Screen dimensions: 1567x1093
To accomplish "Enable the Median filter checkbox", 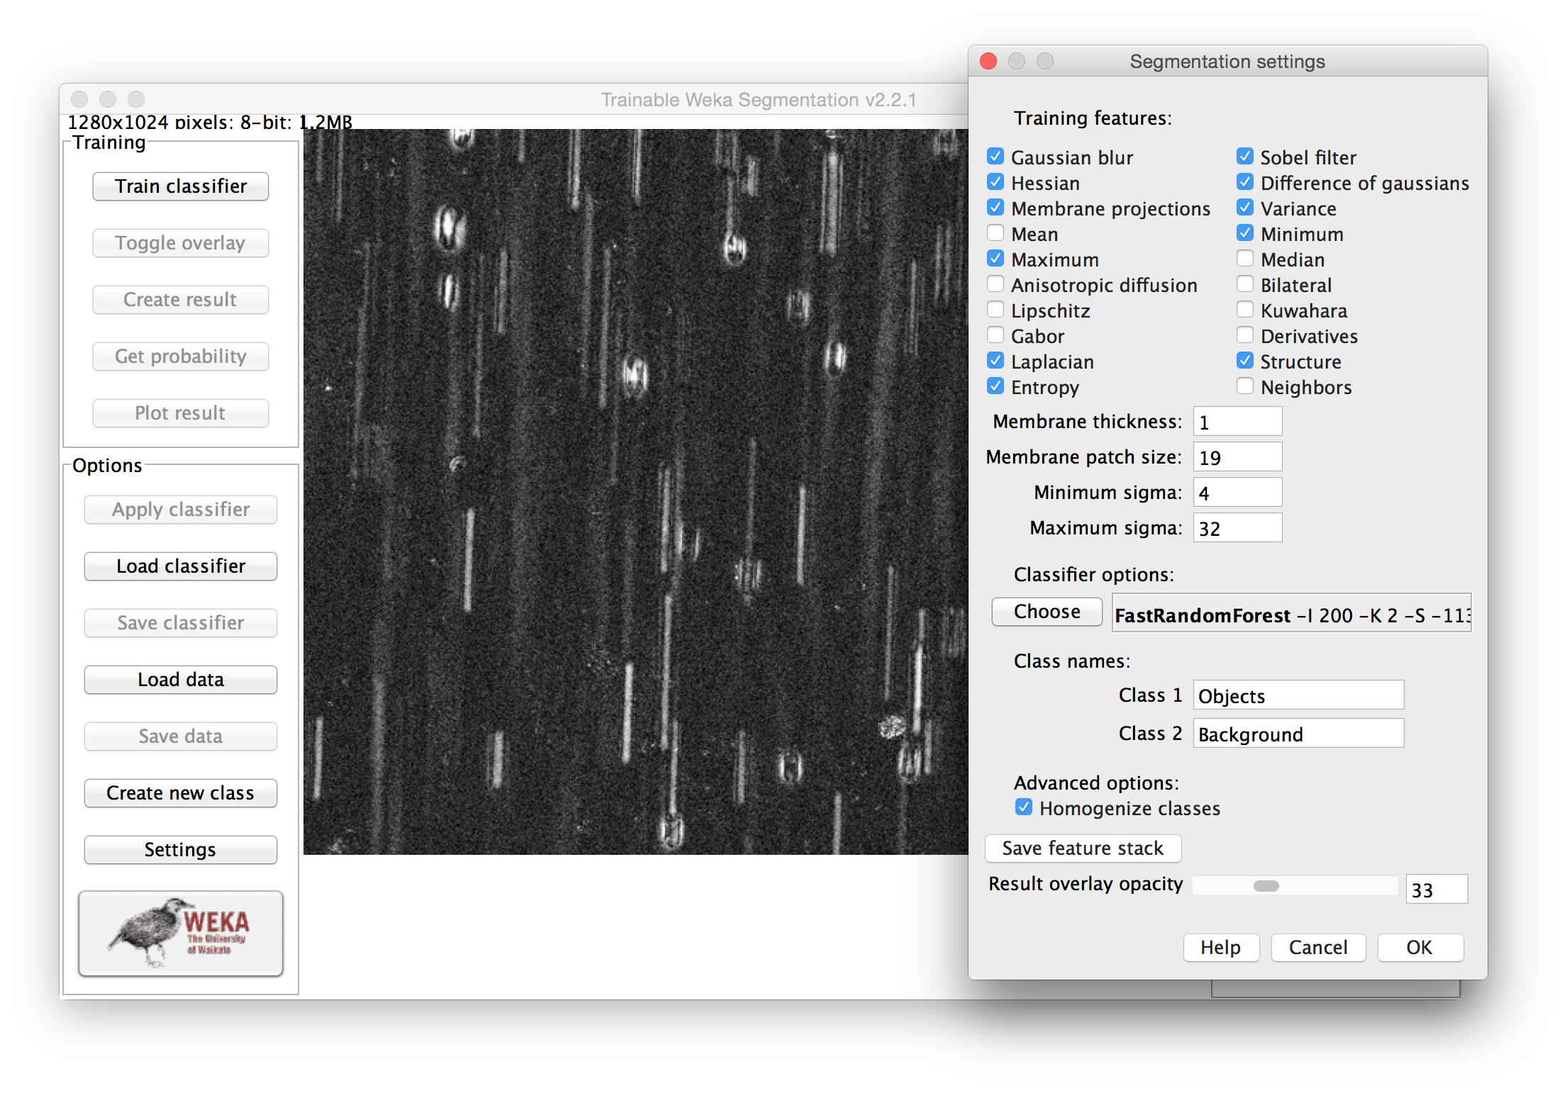I will click(1246, 259).
